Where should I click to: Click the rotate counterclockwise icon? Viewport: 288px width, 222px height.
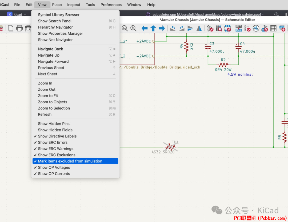(173, 28)
